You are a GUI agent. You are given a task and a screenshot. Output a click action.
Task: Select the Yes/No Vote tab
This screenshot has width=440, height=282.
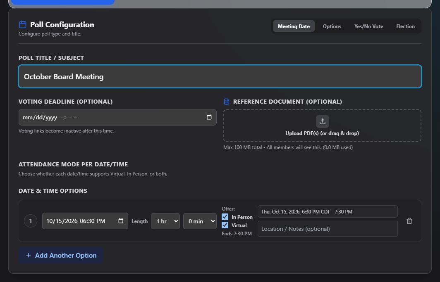369,26
